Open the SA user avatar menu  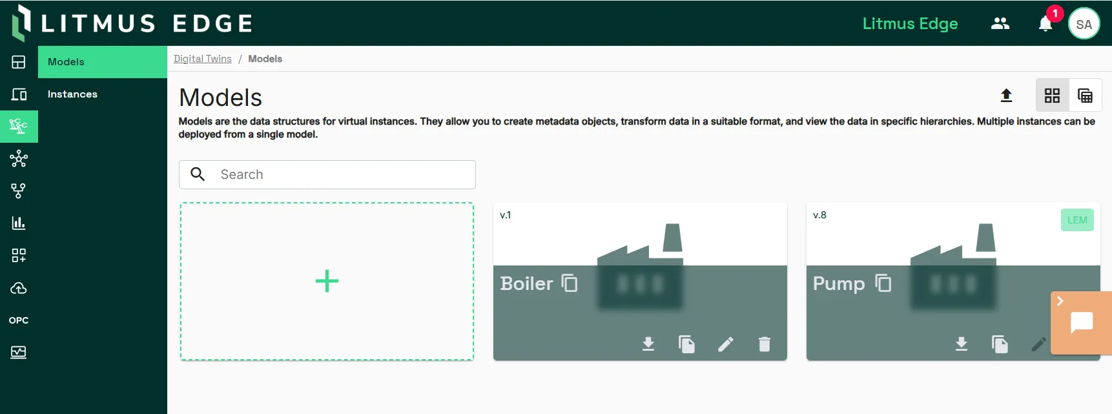click(x=1084, y=24)
